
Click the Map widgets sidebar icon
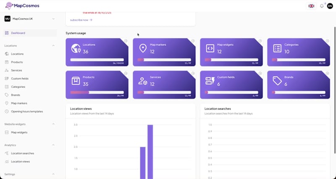pos(7,132)
